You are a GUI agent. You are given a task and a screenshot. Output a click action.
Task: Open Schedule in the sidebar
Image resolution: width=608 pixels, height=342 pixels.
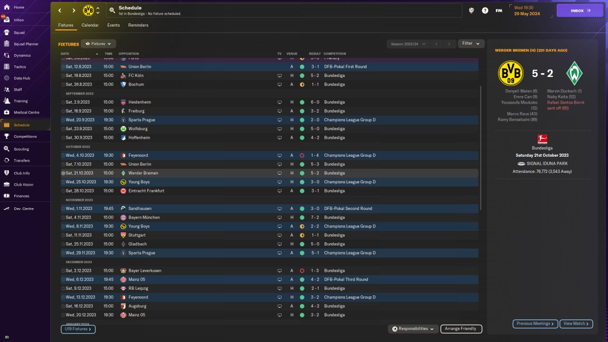pyautogui.click(x=26, y=125)
